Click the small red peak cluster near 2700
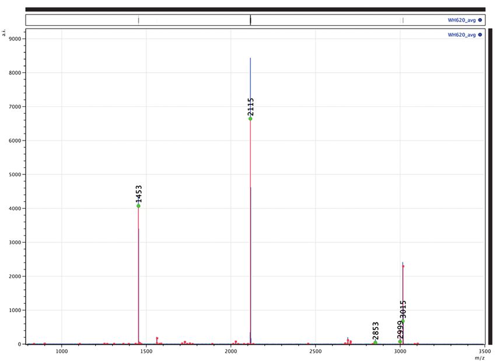The height and width of the screenshot is (361, 496). (x=348, y=341)
